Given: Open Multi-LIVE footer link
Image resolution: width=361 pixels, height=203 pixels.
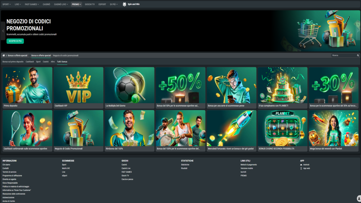Looking at the screenshot, I should [66, 168].
